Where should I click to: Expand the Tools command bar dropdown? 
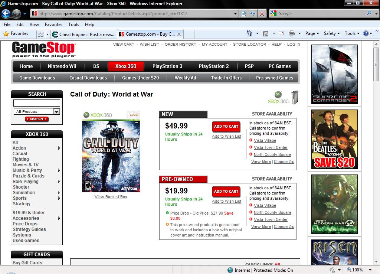[x=352, y=33]
